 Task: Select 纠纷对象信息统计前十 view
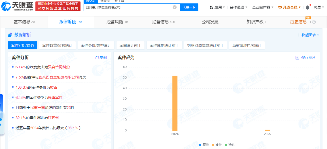pyautogui.click(x=205, y=45)
